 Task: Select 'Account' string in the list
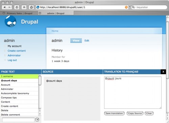click(19, 85)
